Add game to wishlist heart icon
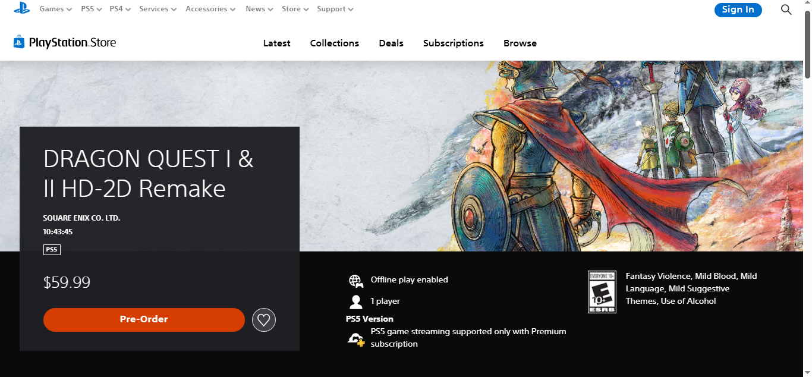This screenshot has width=812, height=377. pos(264,320)
